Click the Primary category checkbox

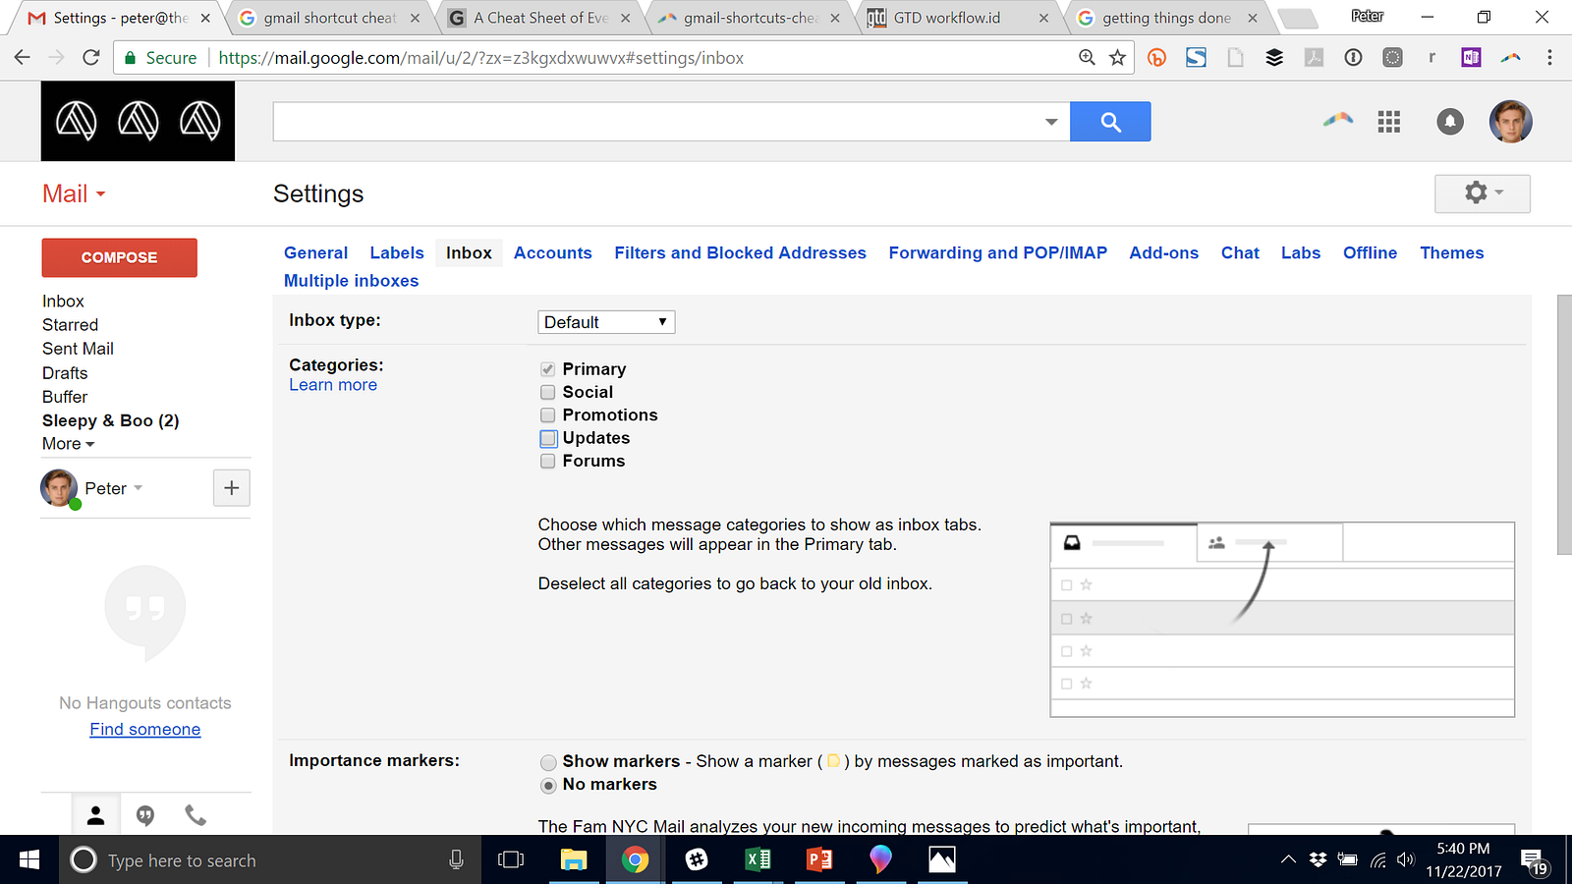pos(548,369)
